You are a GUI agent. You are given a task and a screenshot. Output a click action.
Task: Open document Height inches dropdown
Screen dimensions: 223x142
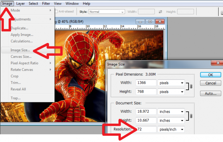coord(171,121)
